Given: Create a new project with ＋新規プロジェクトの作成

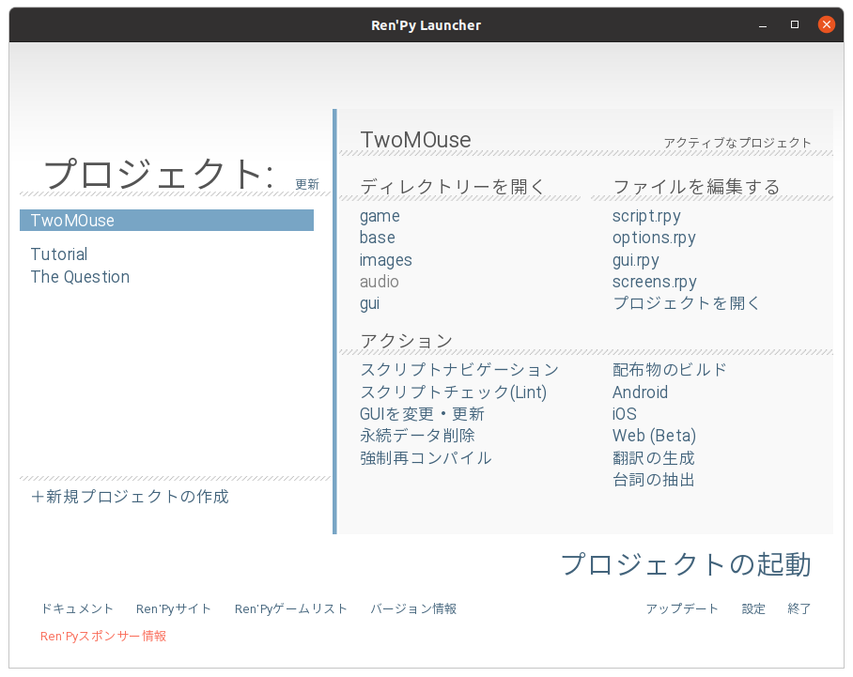Looking at the screenshot, I should point(130,497).
